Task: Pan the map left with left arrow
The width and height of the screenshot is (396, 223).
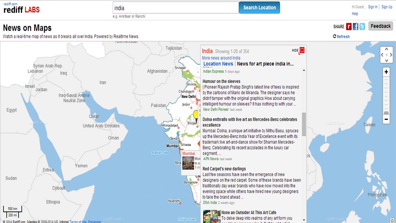Action: tap(382, 55)
